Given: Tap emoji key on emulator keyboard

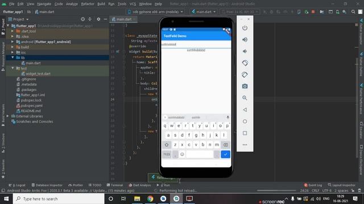Looking at the screenshot, I should tap(182, 154).
